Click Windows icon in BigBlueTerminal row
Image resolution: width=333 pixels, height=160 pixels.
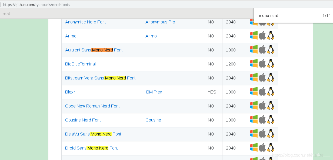254,63
